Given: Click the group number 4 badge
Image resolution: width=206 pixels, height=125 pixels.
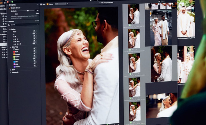Looking at the screenshot, I should click(x=151, y=11).
